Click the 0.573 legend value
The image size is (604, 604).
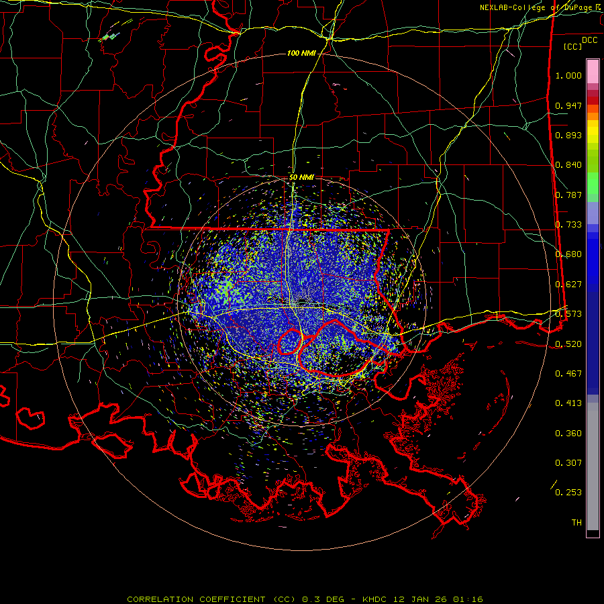(568, 314)
